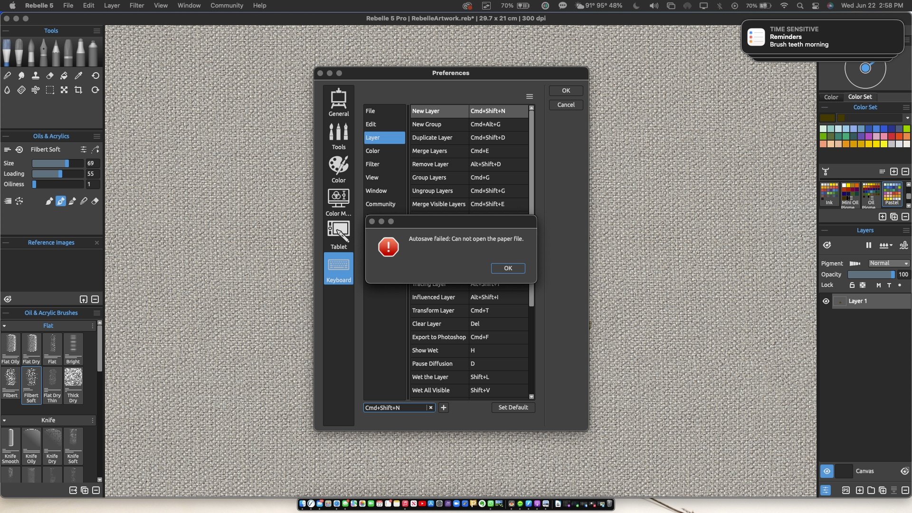Click Set Default shortcut button

coord(513,408)
